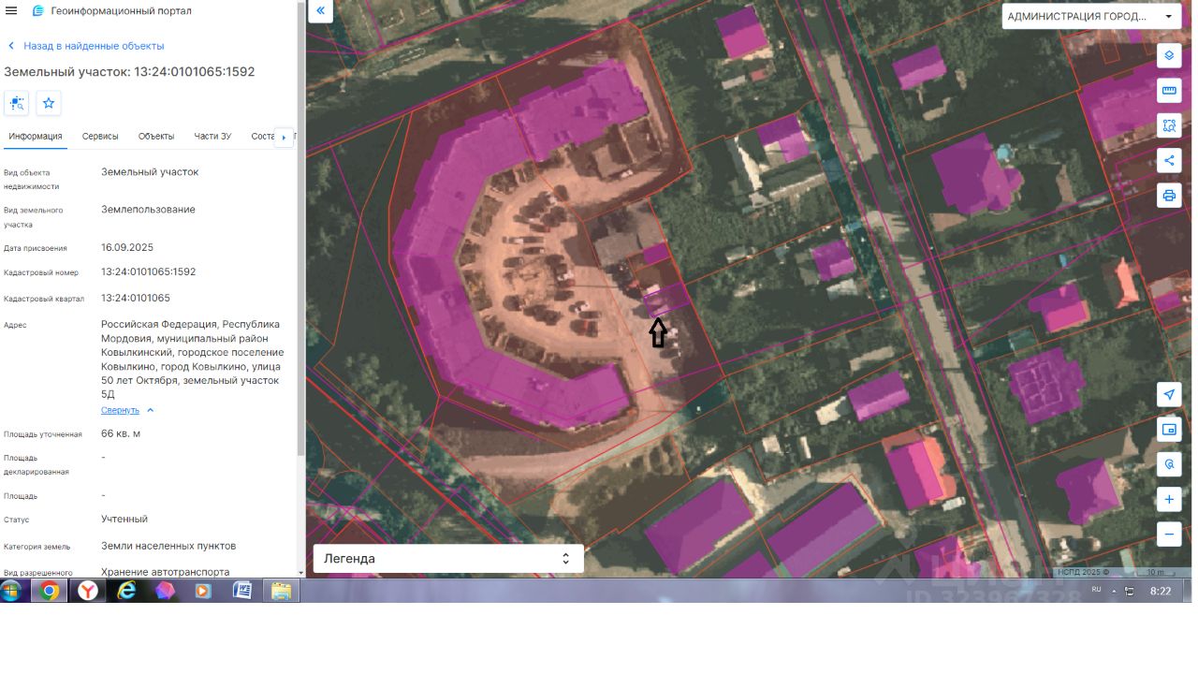
Task: Click the Землепользование value
Action: 149,210
